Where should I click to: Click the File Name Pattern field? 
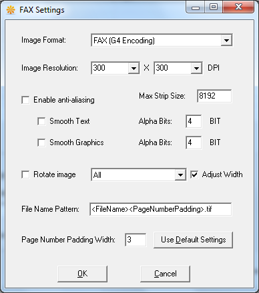click(161, 209)
